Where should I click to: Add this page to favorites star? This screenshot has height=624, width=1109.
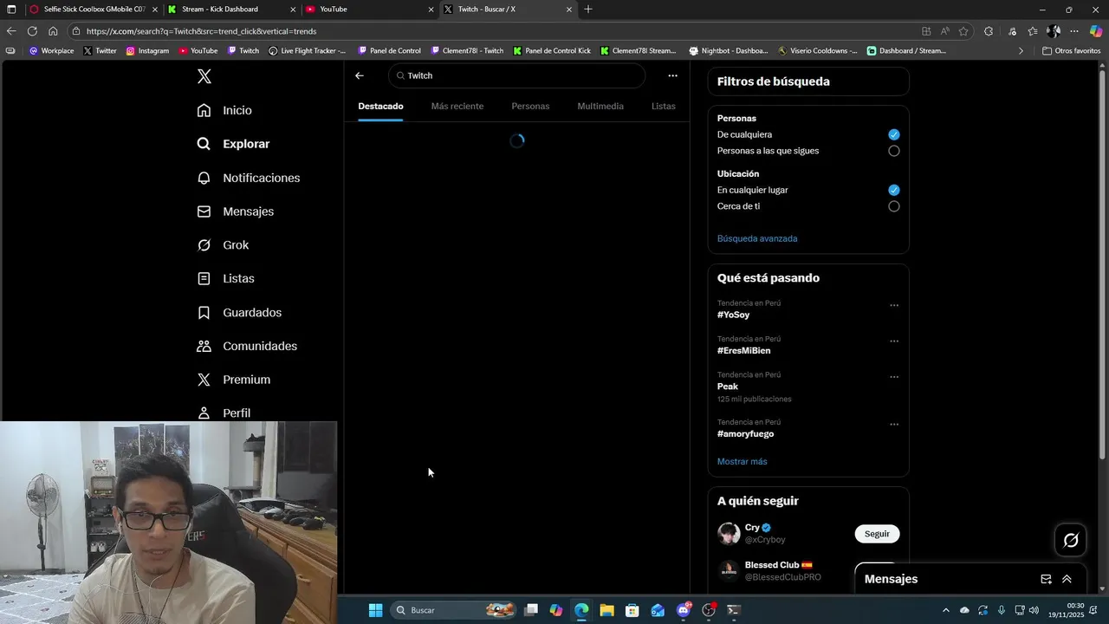point(964,31)
